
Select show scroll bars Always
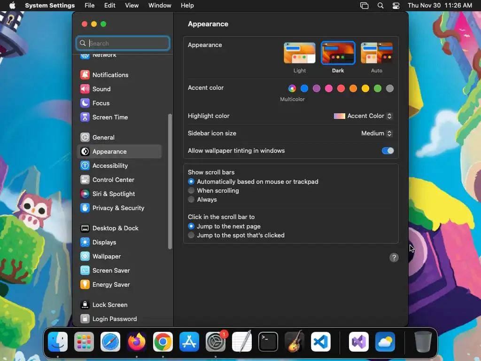[191, 199]
